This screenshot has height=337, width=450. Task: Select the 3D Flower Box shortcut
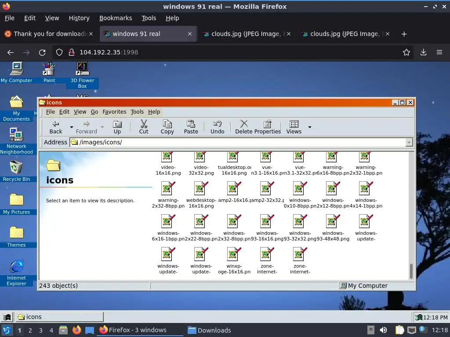82,75
